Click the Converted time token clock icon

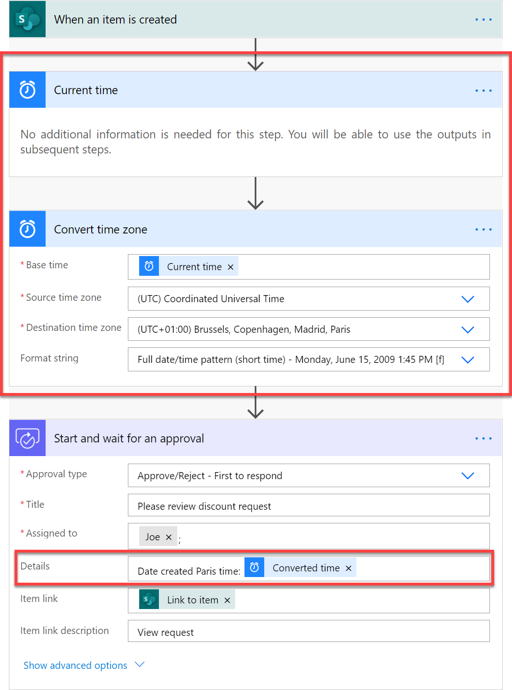pos(254,568)
